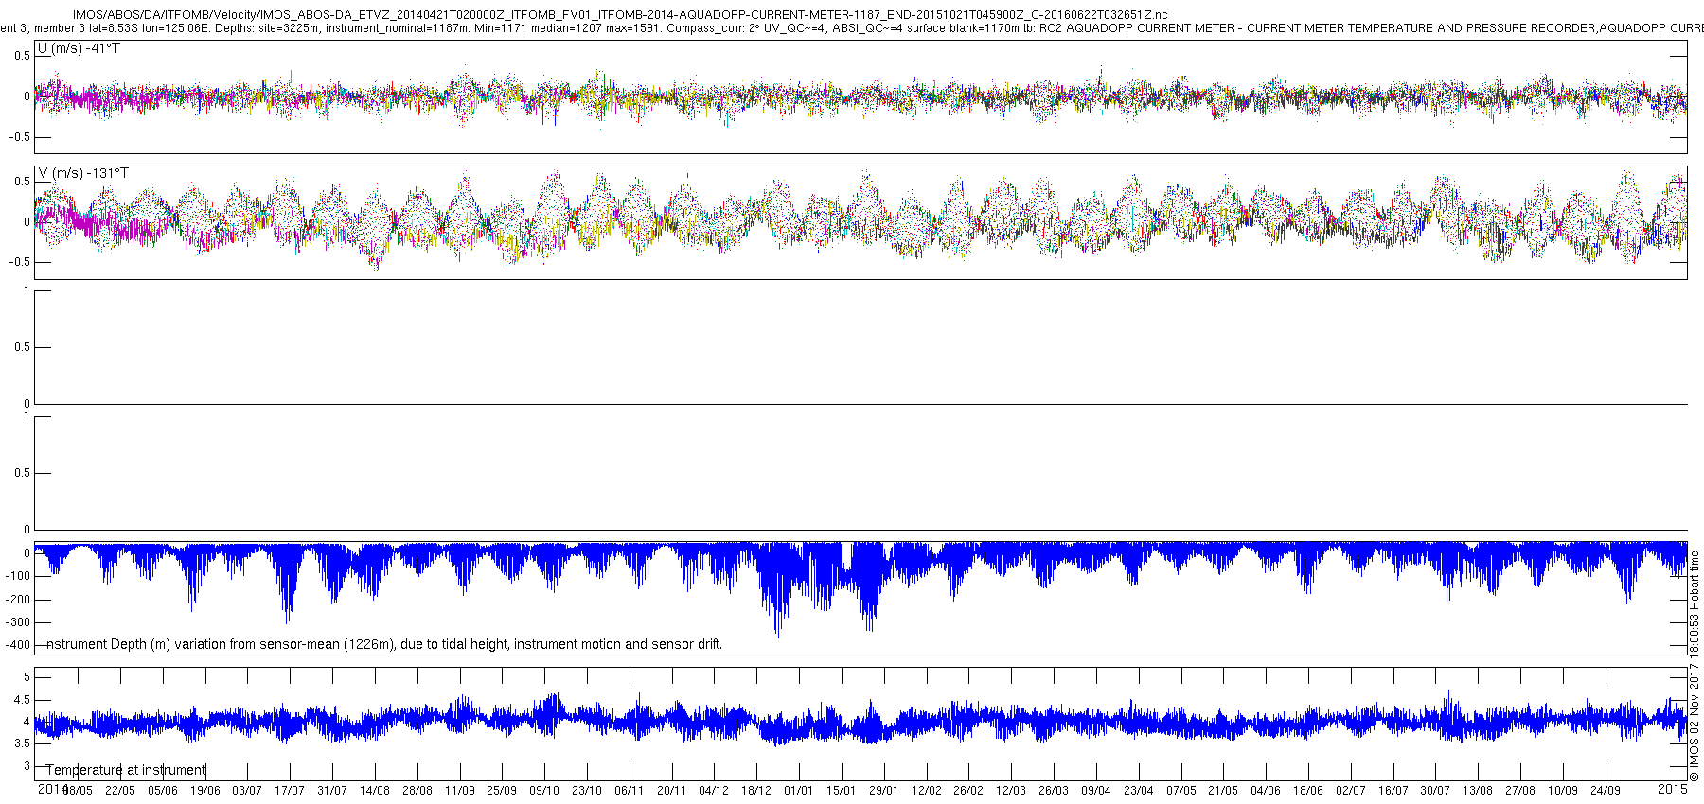Click the '-300' depth axis tick label
This screenshot has height=804, width=1704.
click(20, 623)
